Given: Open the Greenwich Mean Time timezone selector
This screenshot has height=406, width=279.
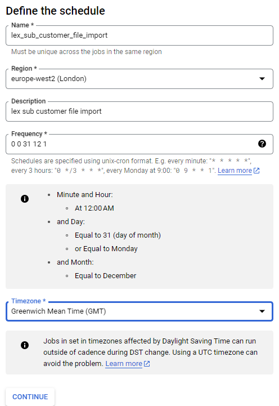Looking at the screenshot, I should point(139,311).
